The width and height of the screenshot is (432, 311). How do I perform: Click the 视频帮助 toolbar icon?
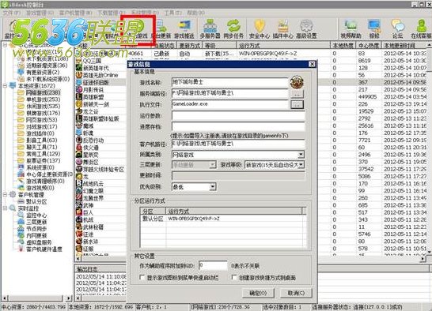click(351, 29)
